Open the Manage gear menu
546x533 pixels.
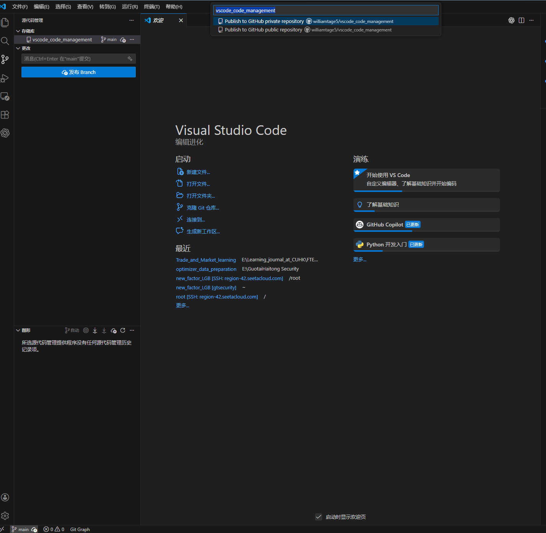pos(5,516)
